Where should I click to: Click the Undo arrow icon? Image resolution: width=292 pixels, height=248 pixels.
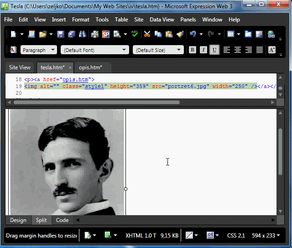click(193, 34)
